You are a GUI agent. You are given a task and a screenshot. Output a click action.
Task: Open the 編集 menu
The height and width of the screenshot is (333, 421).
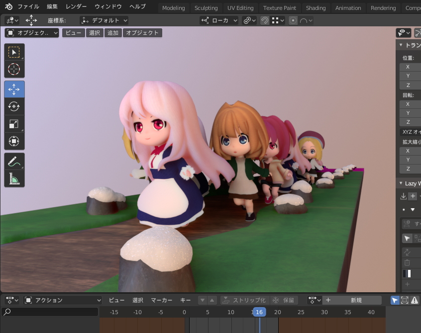52,6
